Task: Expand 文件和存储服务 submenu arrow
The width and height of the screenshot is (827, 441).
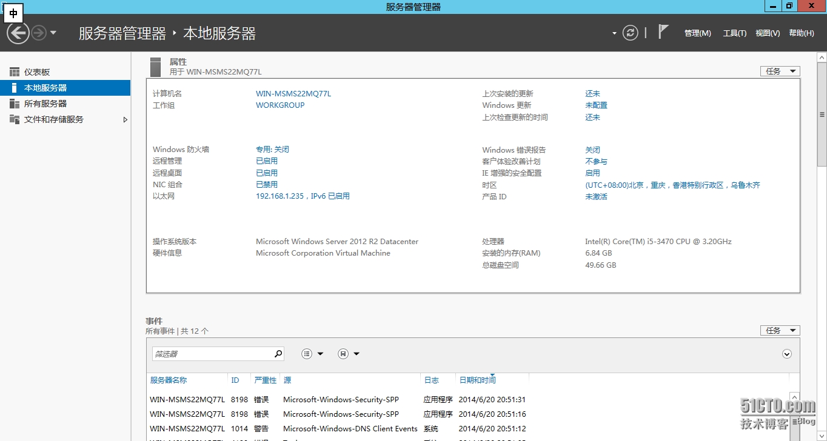Action: (x=126, y=120)
